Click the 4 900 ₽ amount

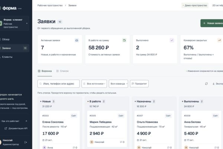(144, 133)
